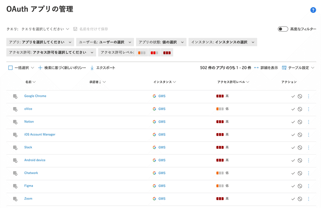Viewport: 321px width, 208px height.
Task: Click the app icon in the Google Chrome row
Action: tap(15, 96)
